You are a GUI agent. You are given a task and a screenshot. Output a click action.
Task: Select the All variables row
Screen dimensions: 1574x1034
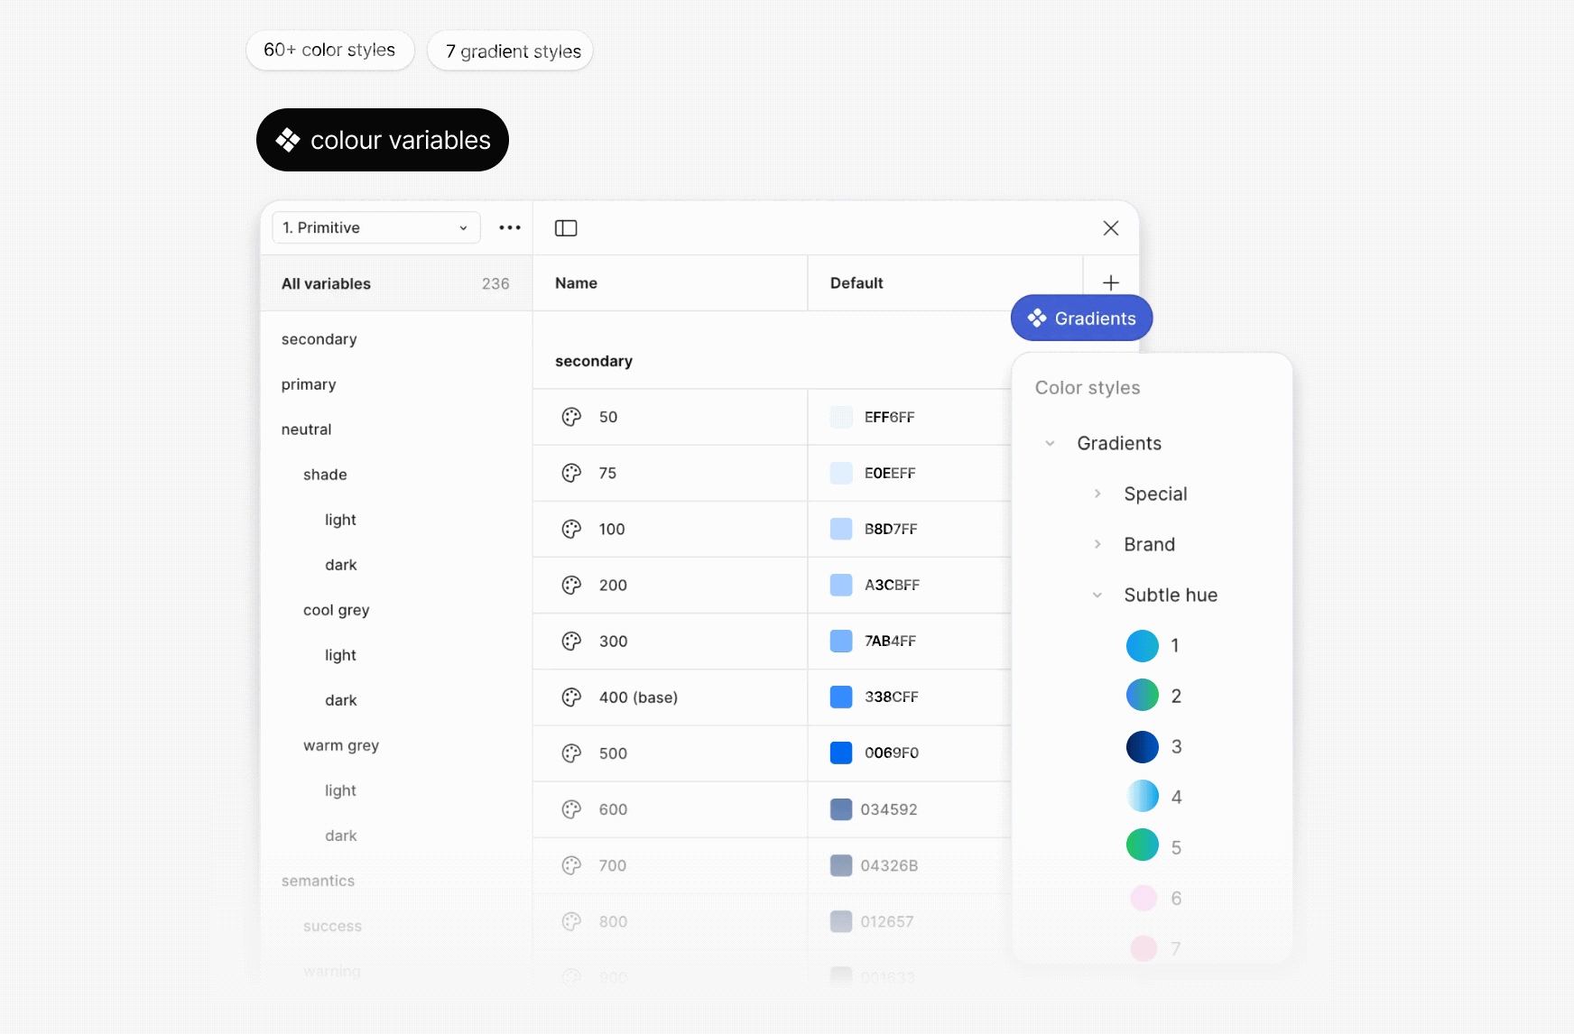(x=396, y=283)
